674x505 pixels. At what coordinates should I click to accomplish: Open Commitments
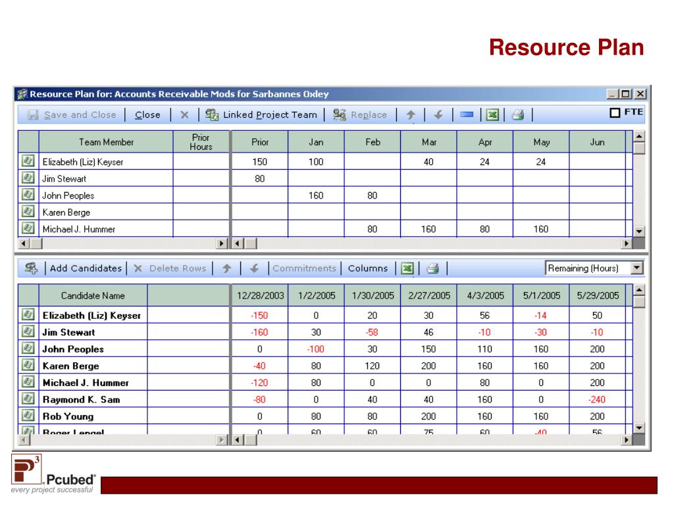pos(304,268)
